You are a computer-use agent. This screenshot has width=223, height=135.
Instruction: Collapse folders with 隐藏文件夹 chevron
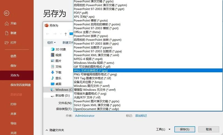(47, 130)
